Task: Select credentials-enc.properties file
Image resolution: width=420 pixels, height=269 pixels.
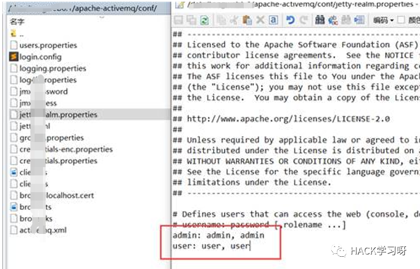Action: pyautogui.click(x=61, y=149)
